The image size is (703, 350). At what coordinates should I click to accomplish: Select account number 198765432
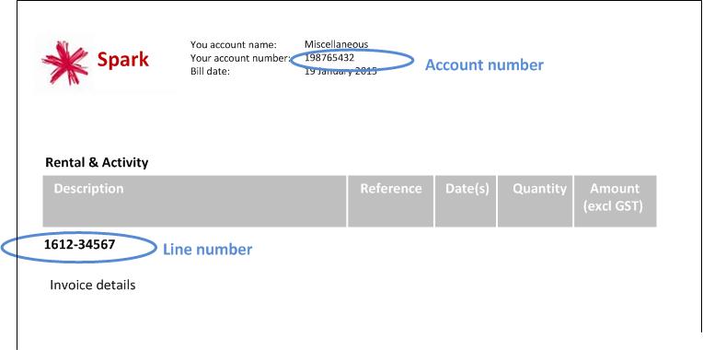pos(329,58)
